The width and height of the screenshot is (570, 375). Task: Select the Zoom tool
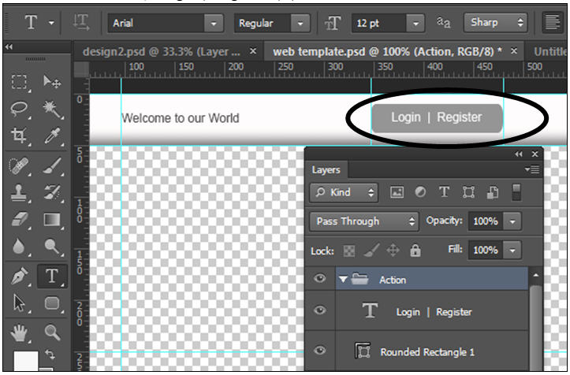[x=52, y=332]
